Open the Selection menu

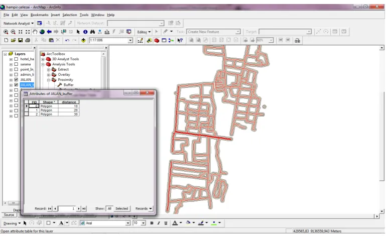click(69, 15)
